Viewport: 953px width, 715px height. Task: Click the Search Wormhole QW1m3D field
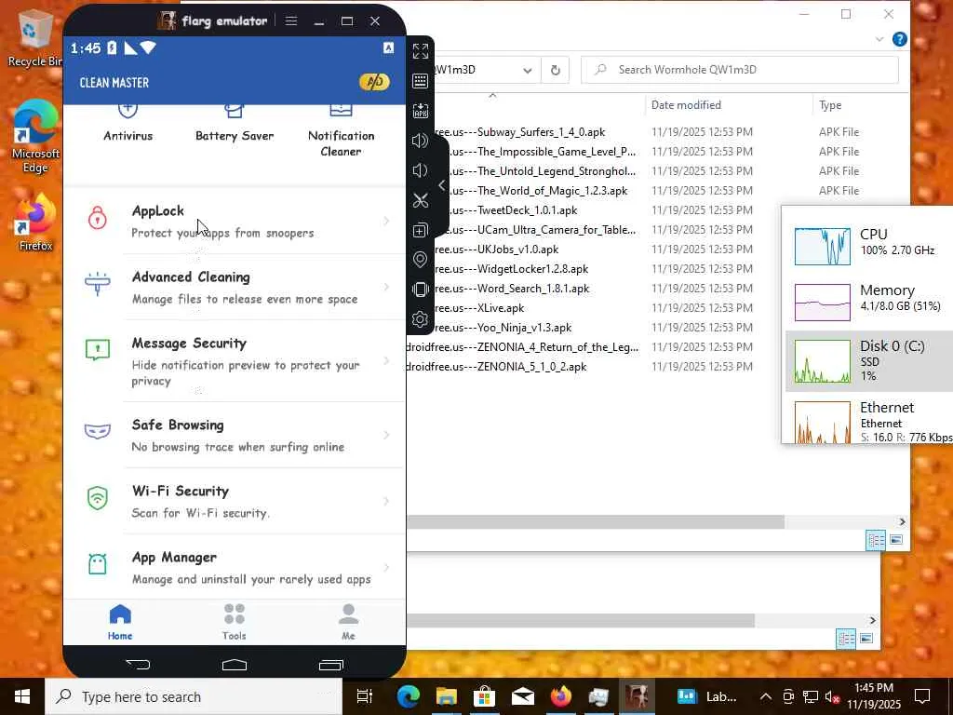point(740,70)
